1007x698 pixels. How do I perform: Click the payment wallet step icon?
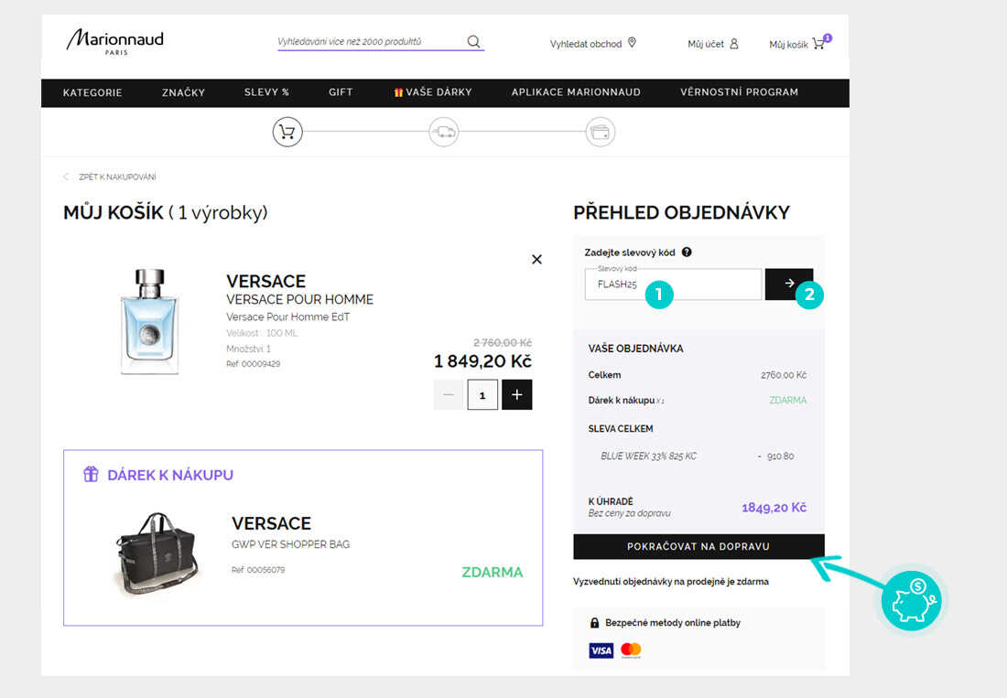[601, 132]
